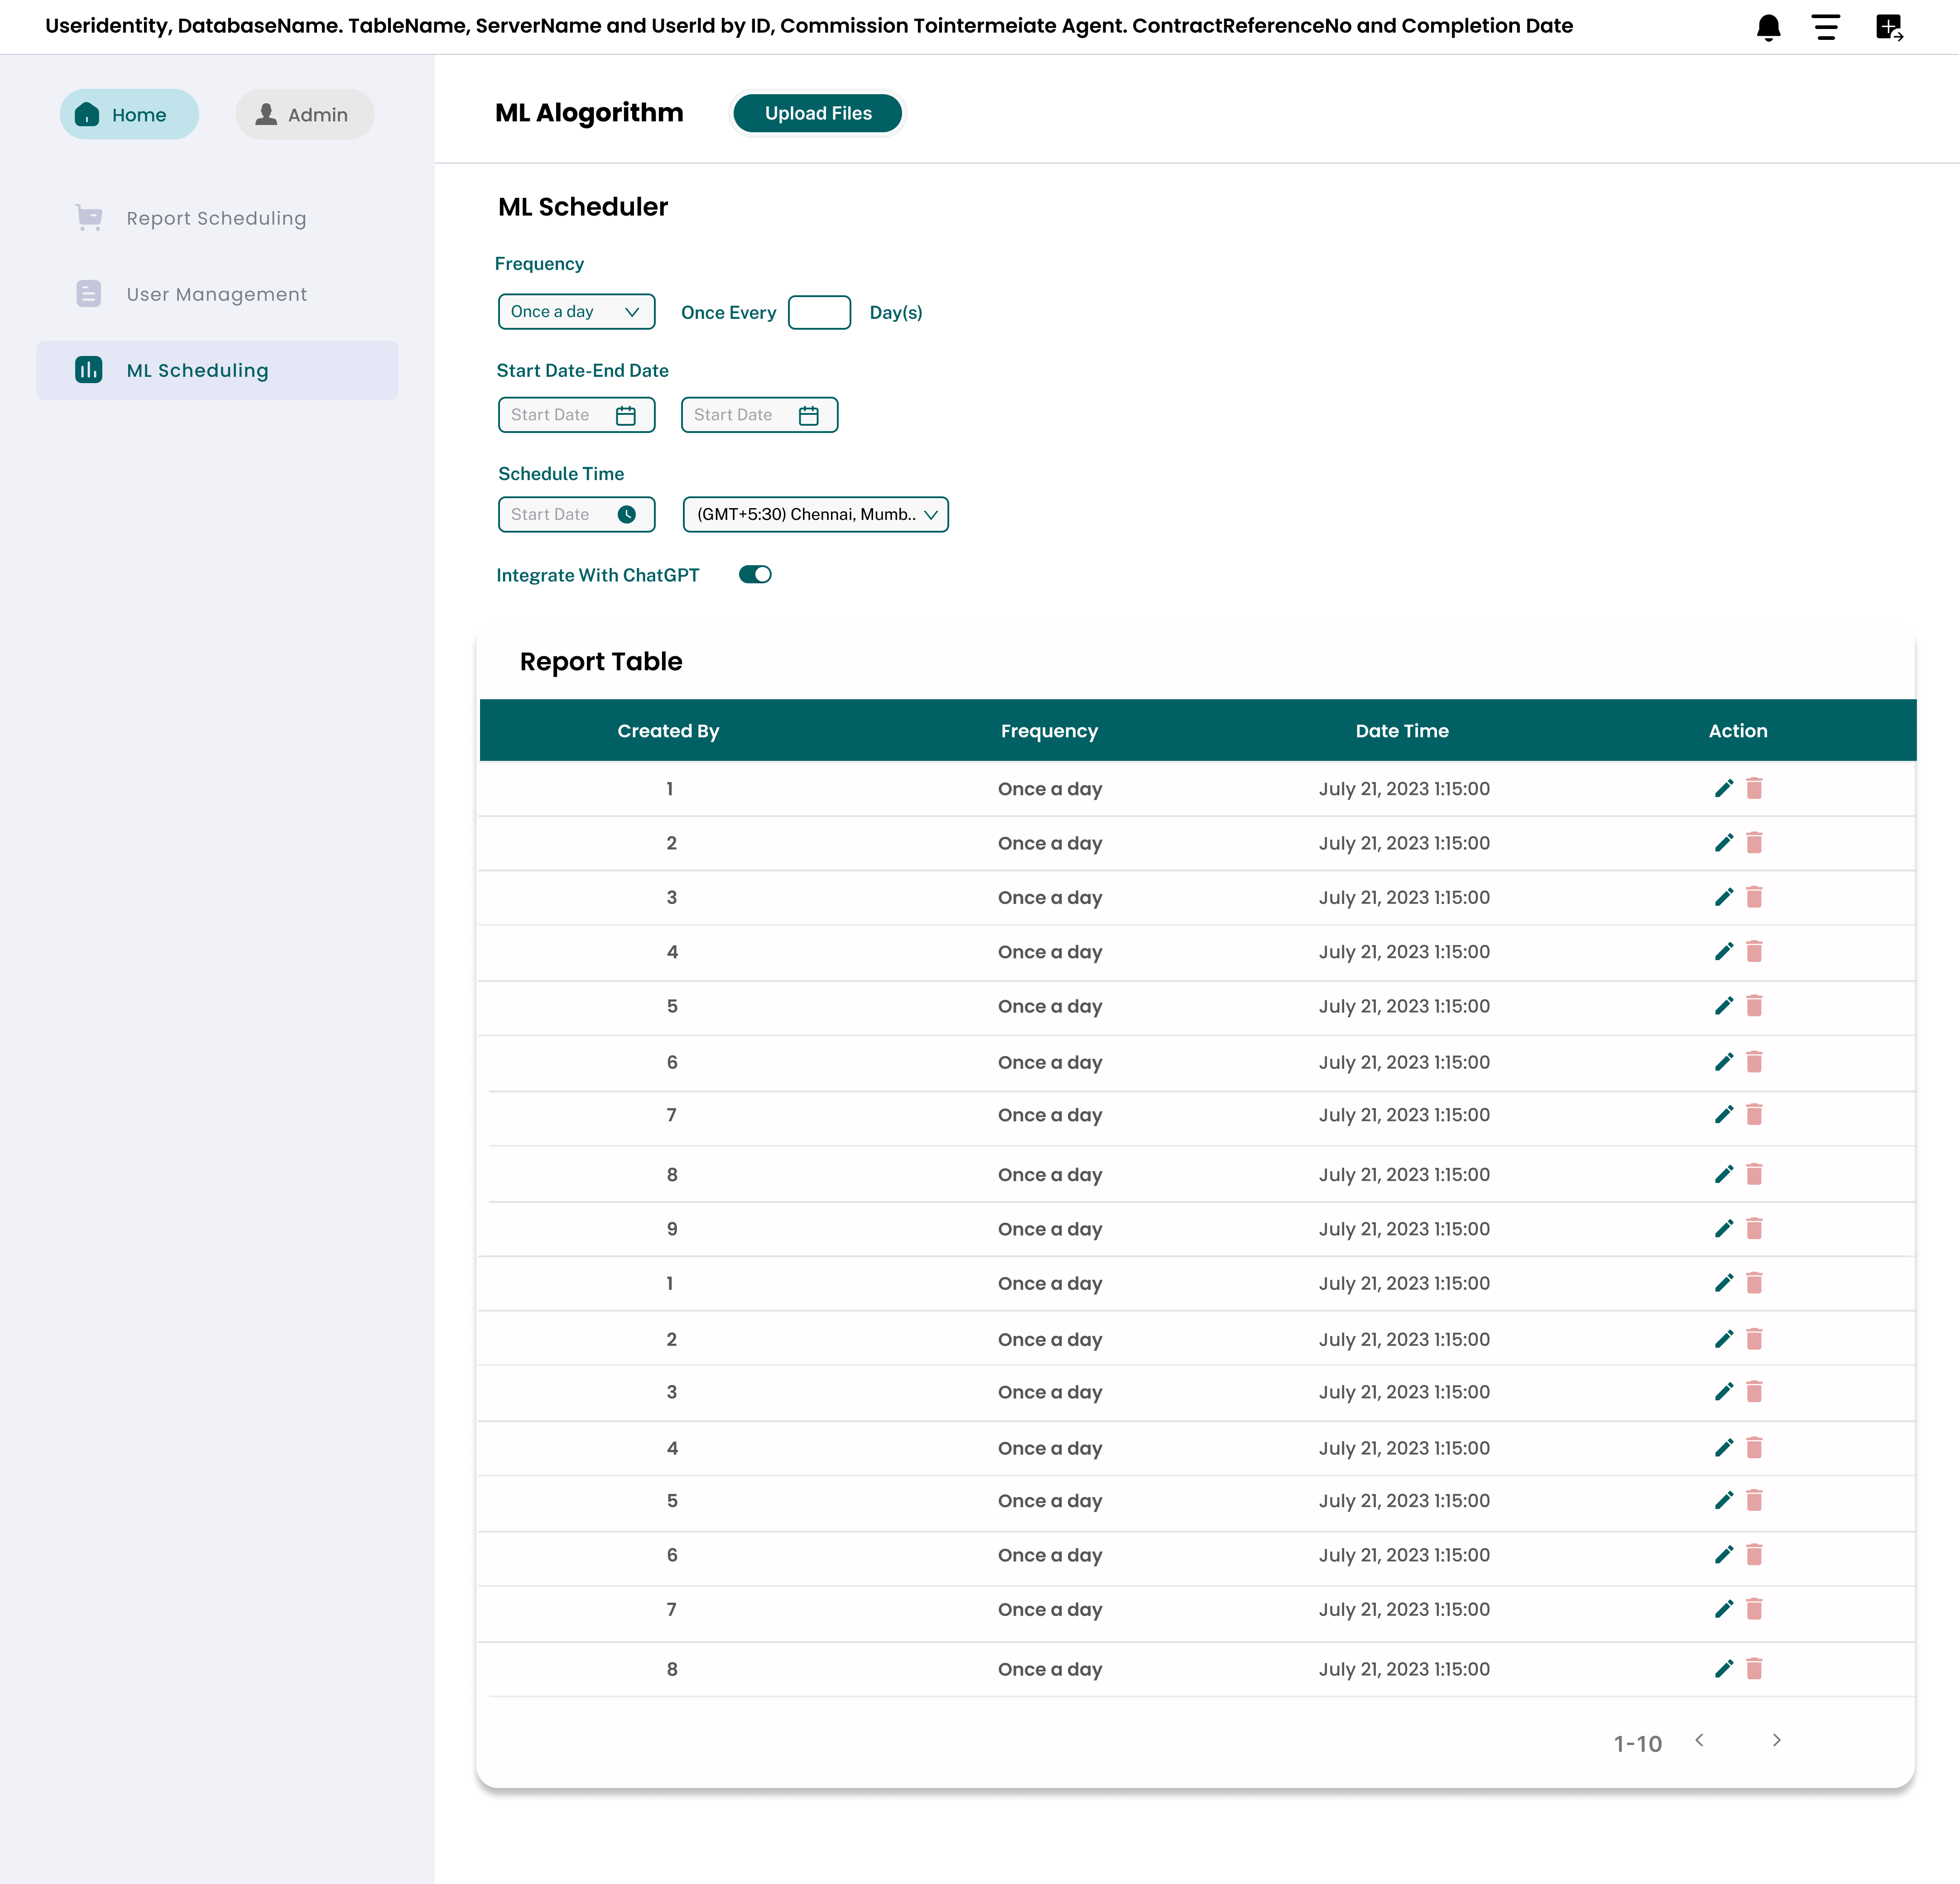Delete the first row numbered 2
The image size is (1960, 1884).
(1754, 842)
